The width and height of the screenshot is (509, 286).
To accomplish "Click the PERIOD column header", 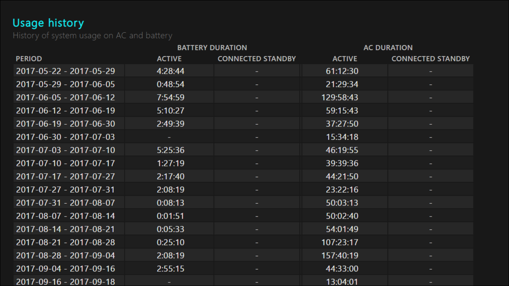I will tap(29, 59).
